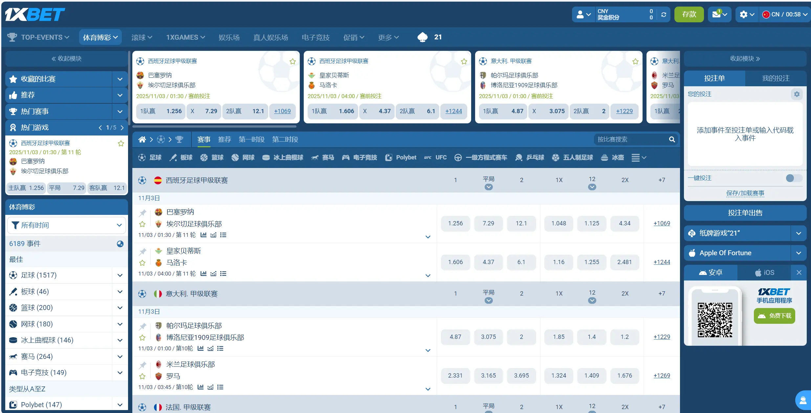Click the globe icon beside 6189 事件
Image resolution: width=811 pixels, height=413 pixels.
[120, 244]
